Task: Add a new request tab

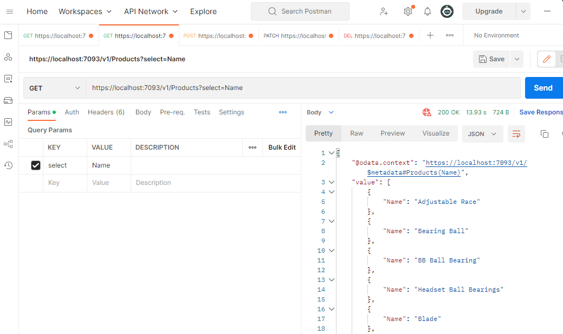Action: 430,35
